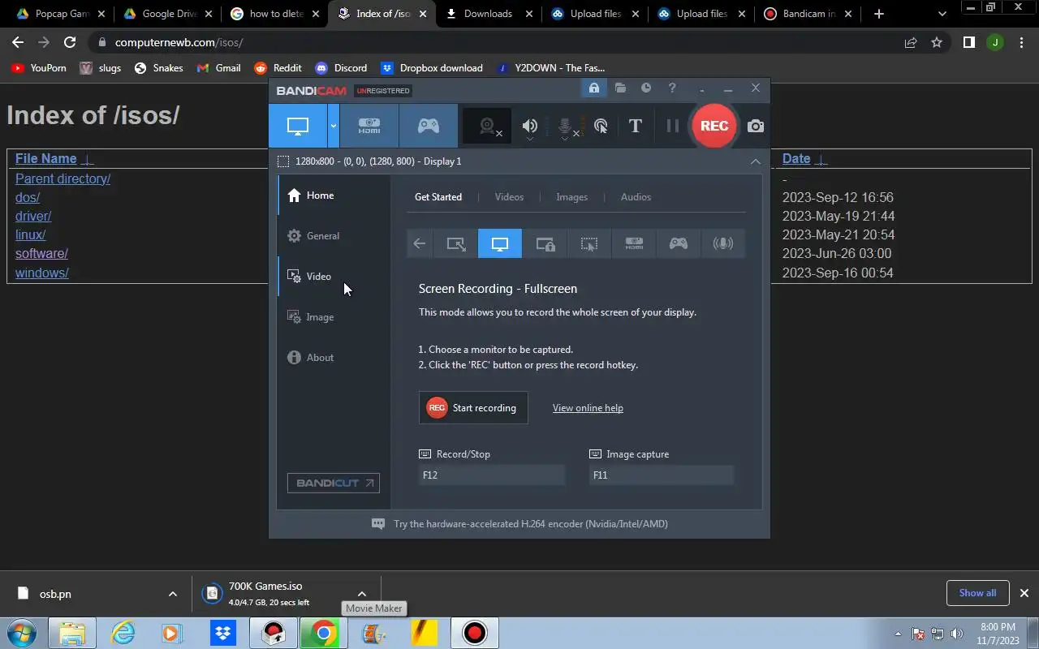Image resolution: width=1039 pixels, height=649 pixels.
Task: Click the hardware-accelerated H.264 encoder tip
Action: [531, 524]
